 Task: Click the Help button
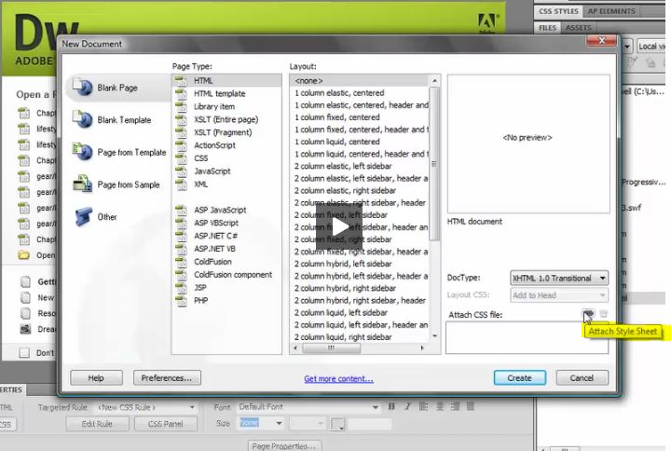click(x=96, y=377)
